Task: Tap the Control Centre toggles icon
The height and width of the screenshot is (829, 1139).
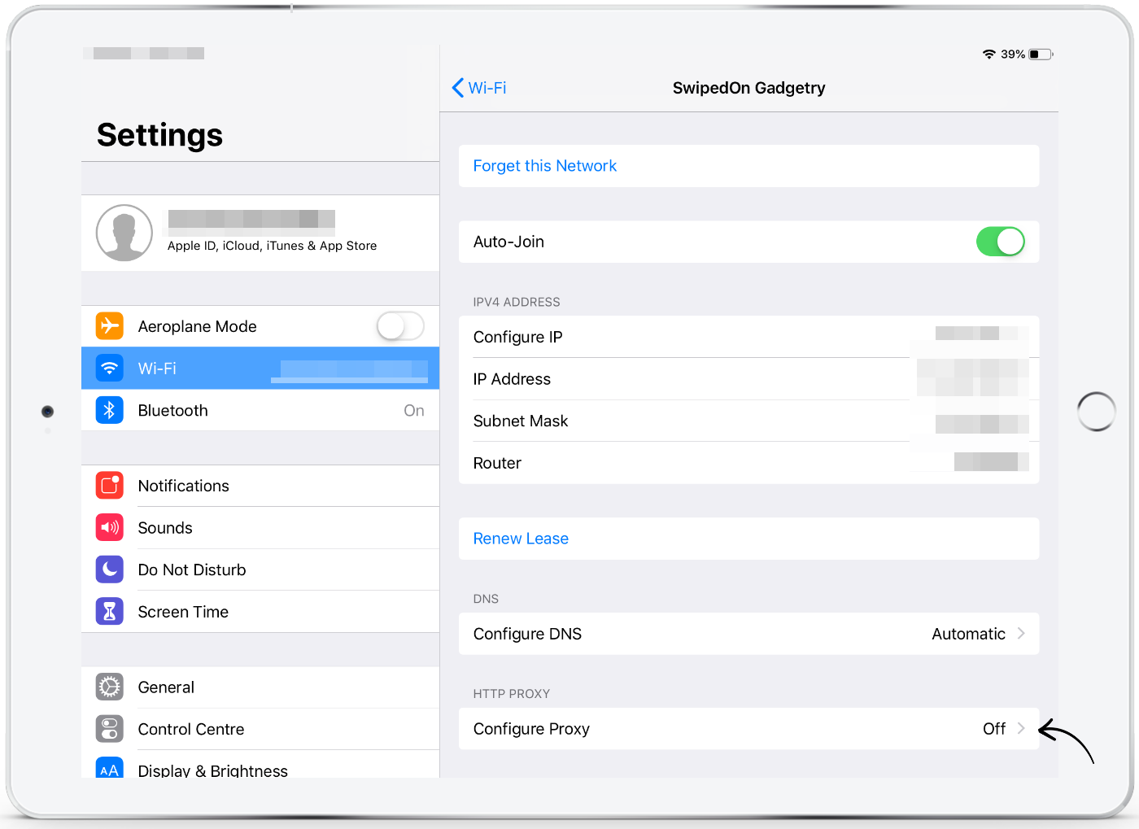Action: [110, 729]
